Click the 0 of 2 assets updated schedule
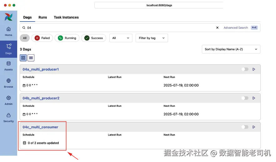This screenshot has width=276, height=162. tap(43, 143)
